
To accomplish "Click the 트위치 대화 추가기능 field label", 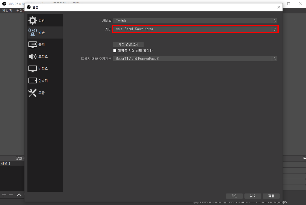I will coord(96,58).
